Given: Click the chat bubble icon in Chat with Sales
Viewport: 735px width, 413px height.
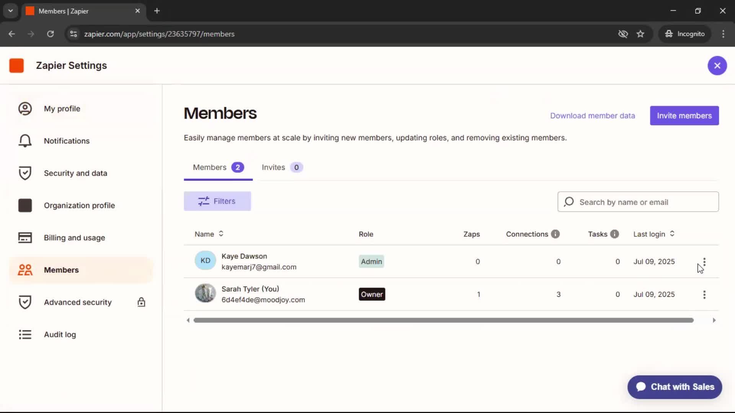Looking at the screenshot, I should 641,387.
